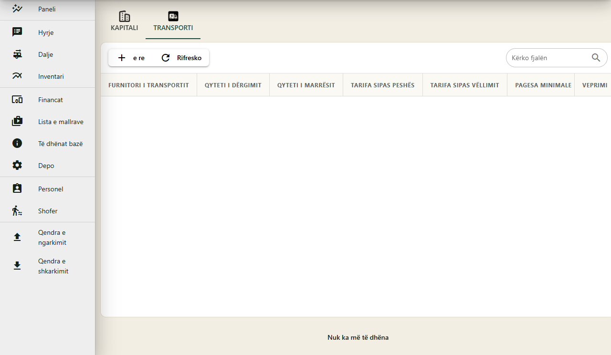
Task: Click the circular refresh arrow icon
Action: [166, 58]
